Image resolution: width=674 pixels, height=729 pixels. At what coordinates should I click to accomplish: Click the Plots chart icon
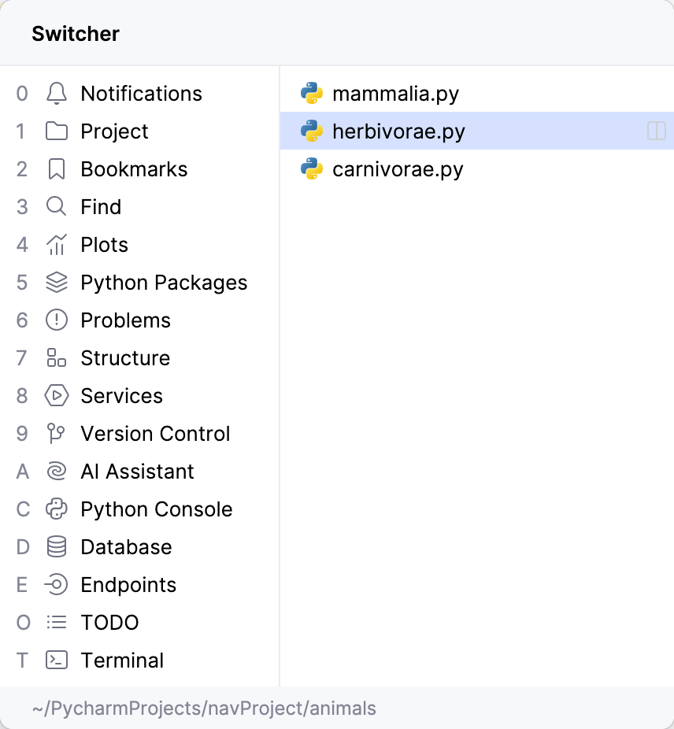pos(57,245)
